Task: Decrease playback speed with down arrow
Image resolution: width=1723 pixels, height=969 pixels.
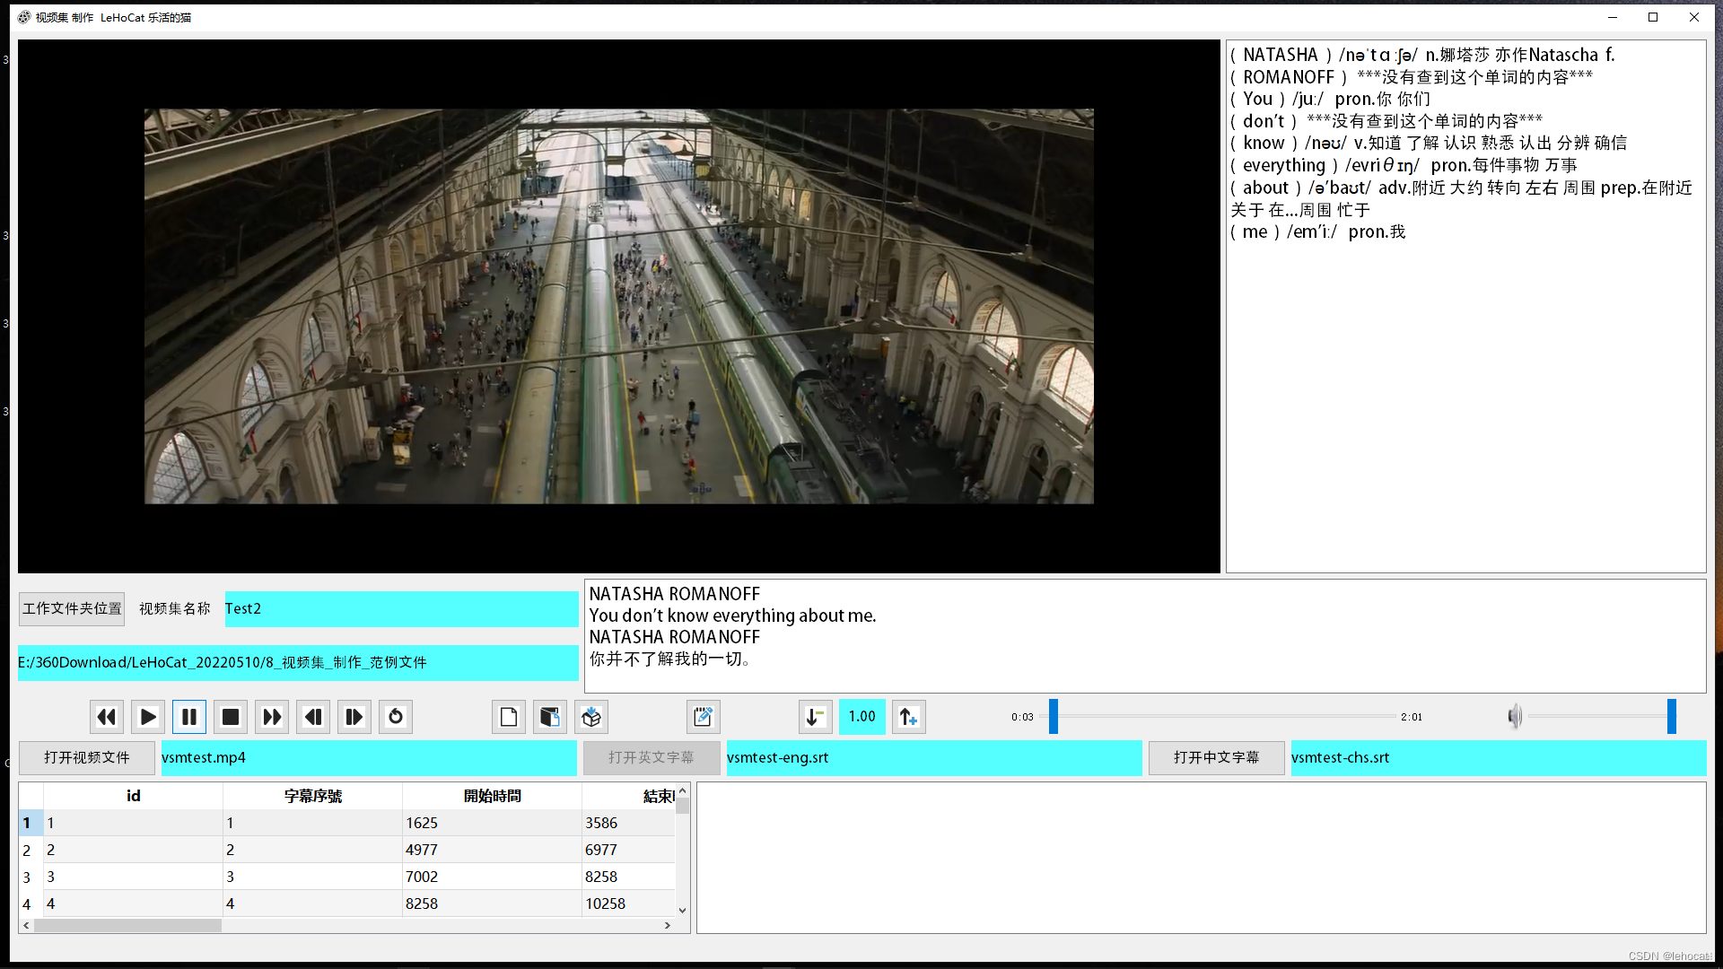Action: 815,717
